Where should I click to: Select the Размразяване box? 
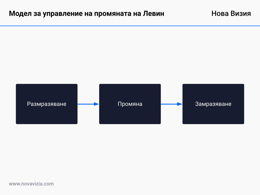point(47,104)
